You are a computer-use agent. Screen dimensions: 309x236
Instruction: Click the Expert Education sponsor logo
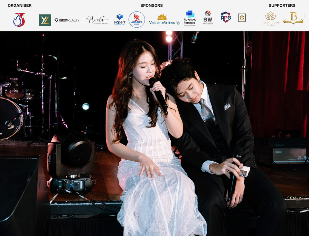(x=120, y=20)
